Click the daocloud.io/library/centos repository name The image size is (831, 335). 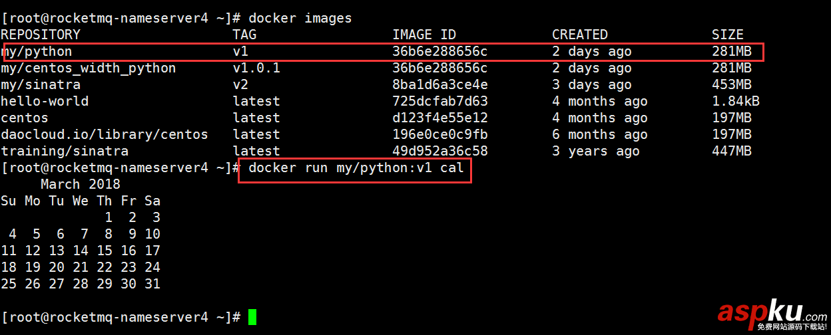pyautogui.click(x=104, y=134)
